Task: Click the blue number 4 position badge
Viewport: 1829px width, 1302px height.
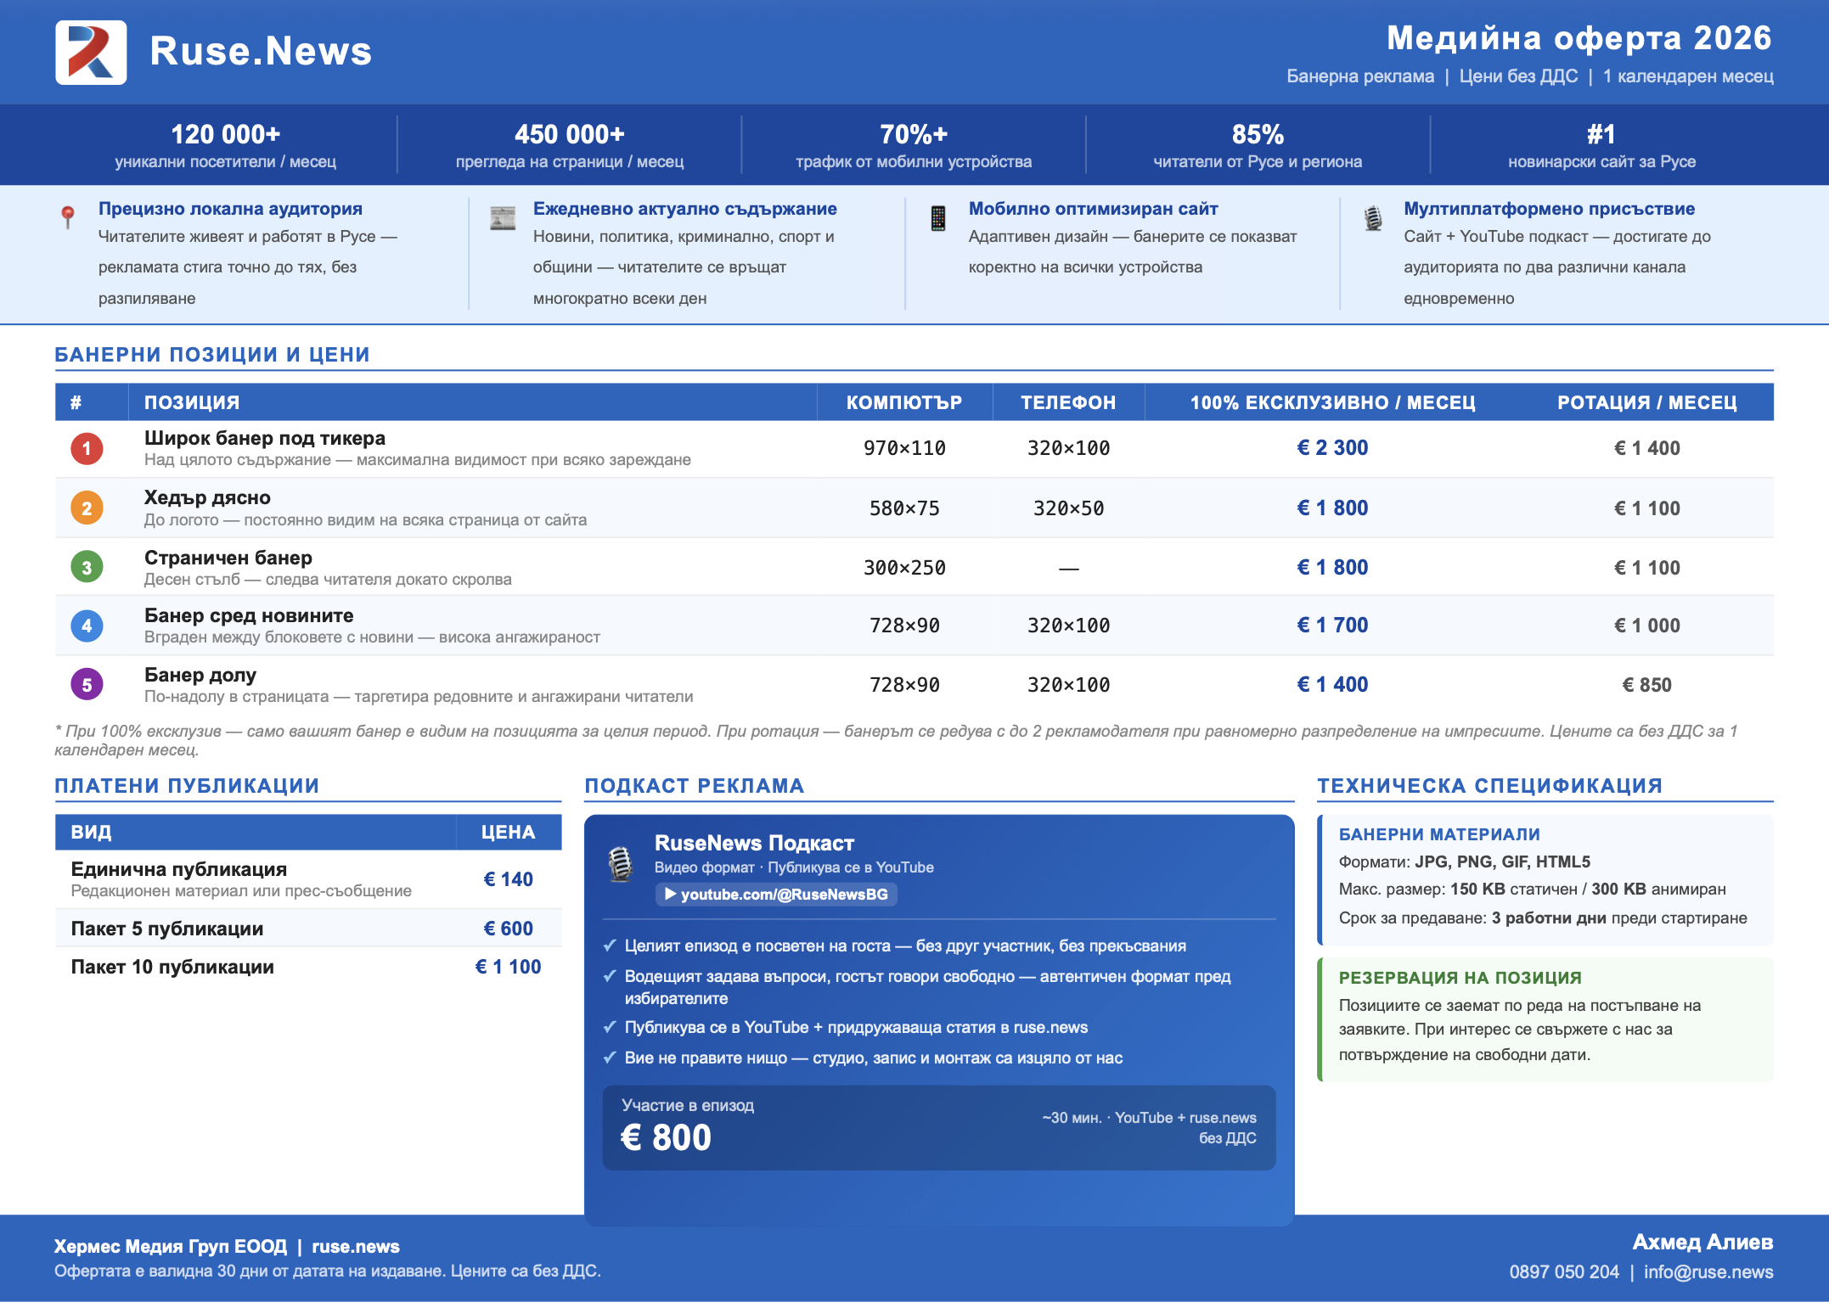Action: (x=87, y=626)
